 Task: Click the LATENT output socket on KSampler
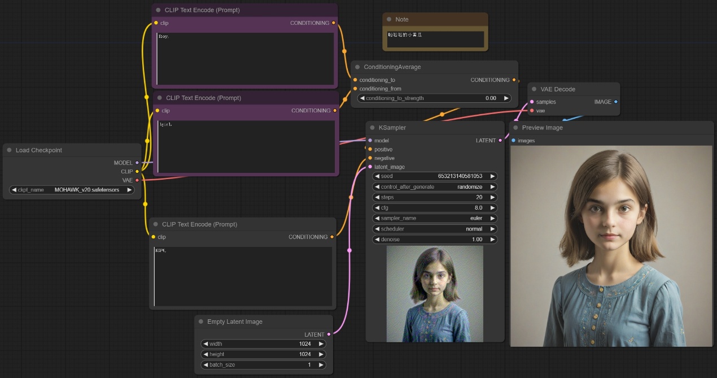[500, 140]
